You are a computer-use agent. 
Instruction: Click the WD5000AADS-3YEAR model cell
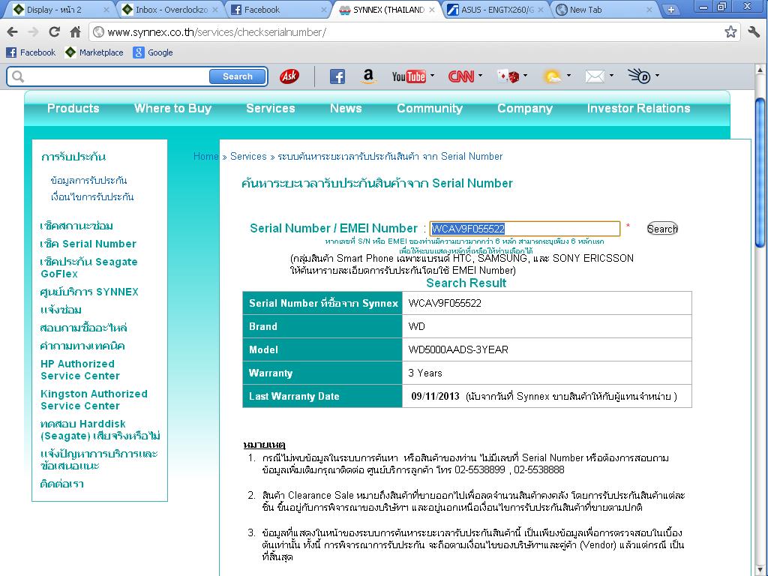point(547,349)
